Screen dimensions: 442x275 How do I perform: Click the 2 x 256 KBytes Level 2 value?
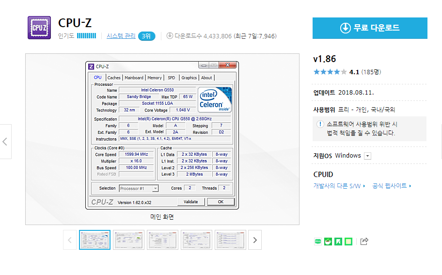[194, 167]
